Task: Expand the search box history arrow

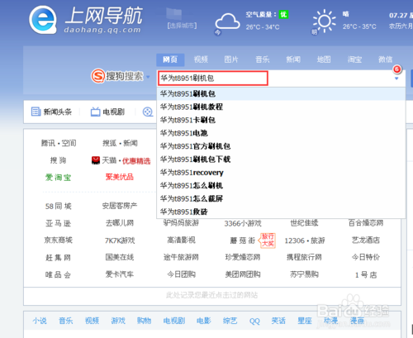Action: click(396, 79)
